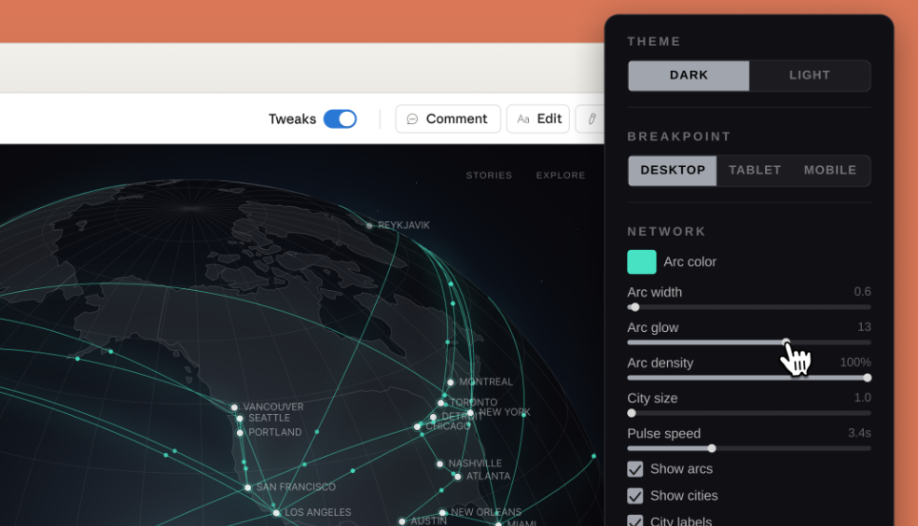
Task: Click the Pulse speed slider handle
Action: point(712,449)
